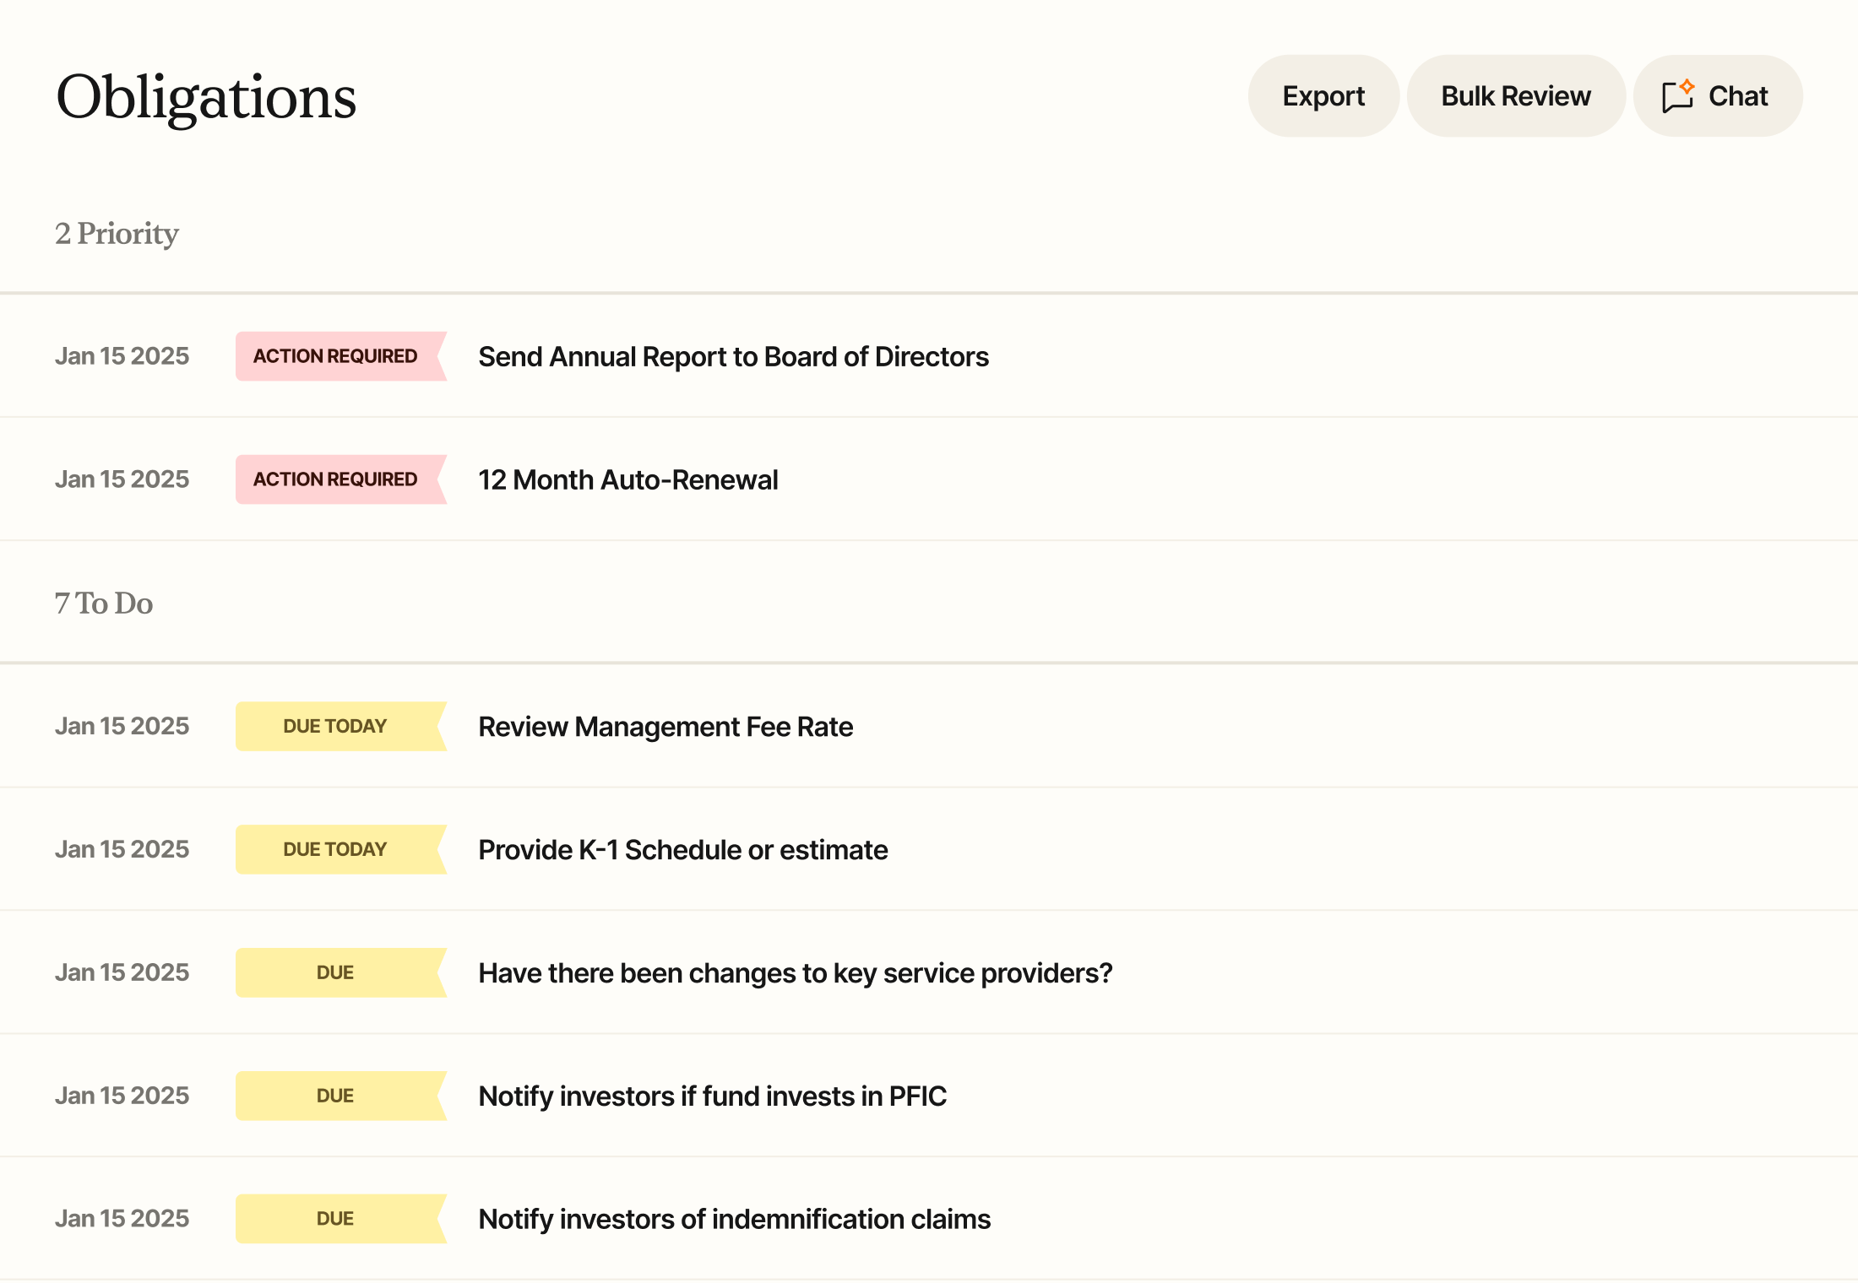This screenshot has height=1283, width=1858.
Task: Open the 12 Month Auto-Renewal obligation
Action: coord(627,480)
